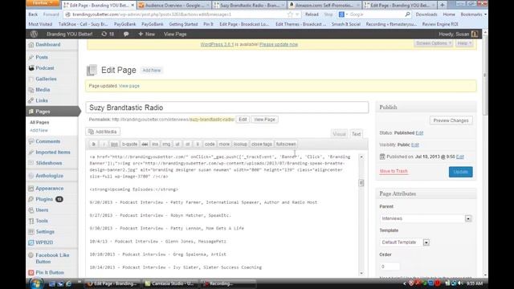Bookmark page with the star icon
Image resolution: width=514 pixels, height=289 pixels.
click(290, 14)
